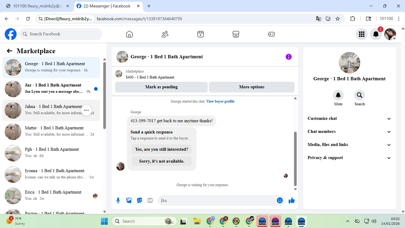
Task: Click the chat messages scrollbar thumb
Action: (x=295, y=159)
